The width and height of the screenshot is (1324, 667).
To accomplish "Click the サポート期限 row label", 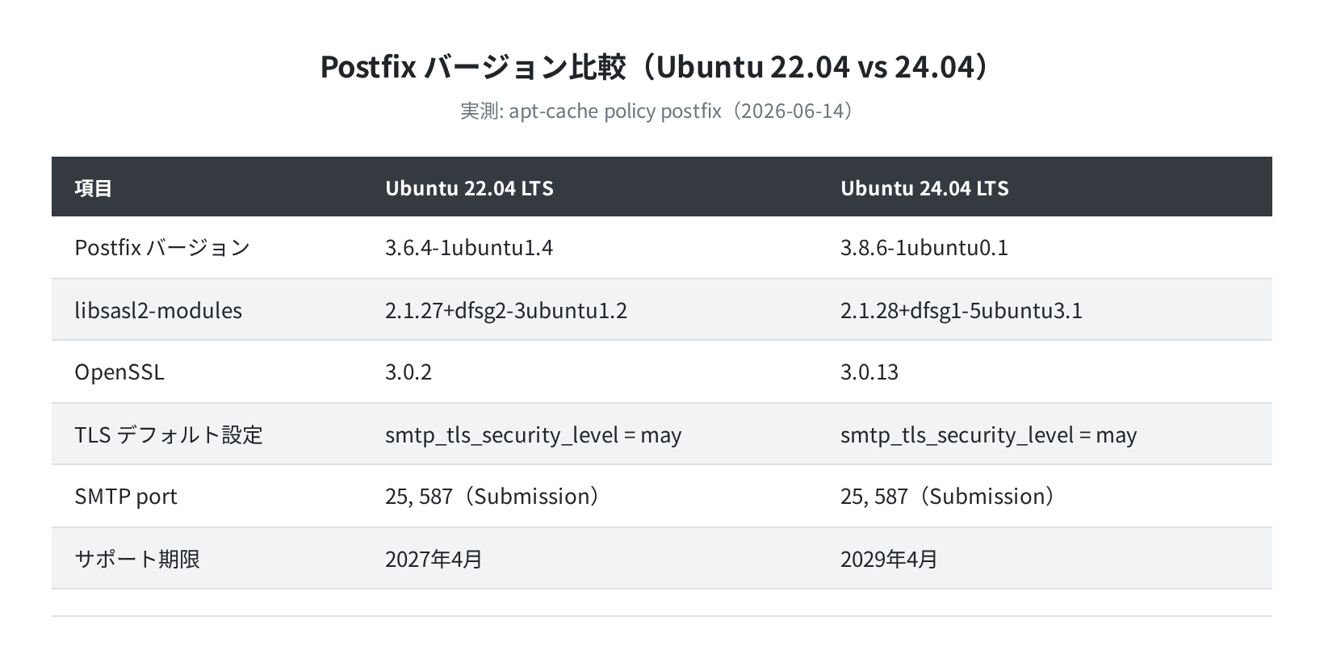I will pos(137,559).
